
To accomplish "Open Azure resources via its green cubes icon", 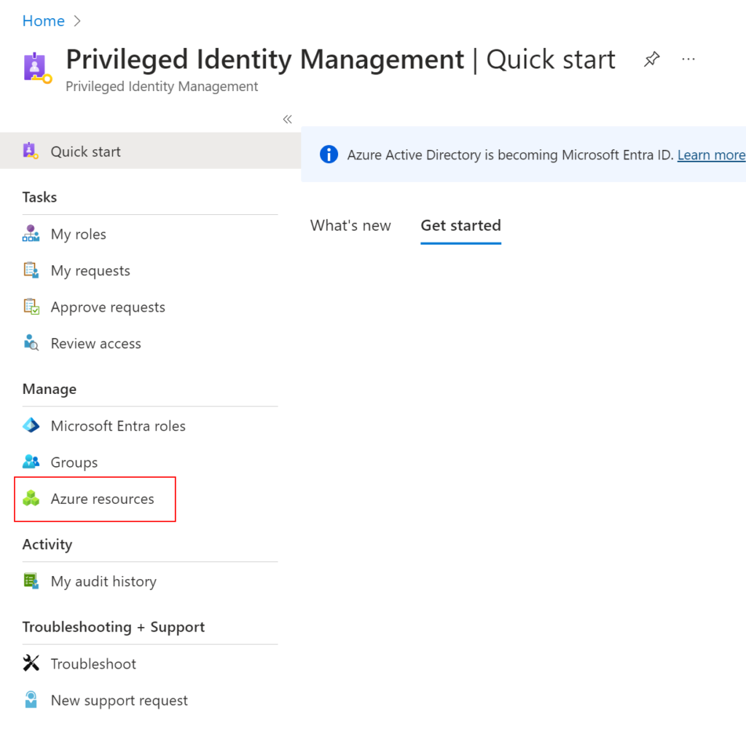I will (32, 499).
